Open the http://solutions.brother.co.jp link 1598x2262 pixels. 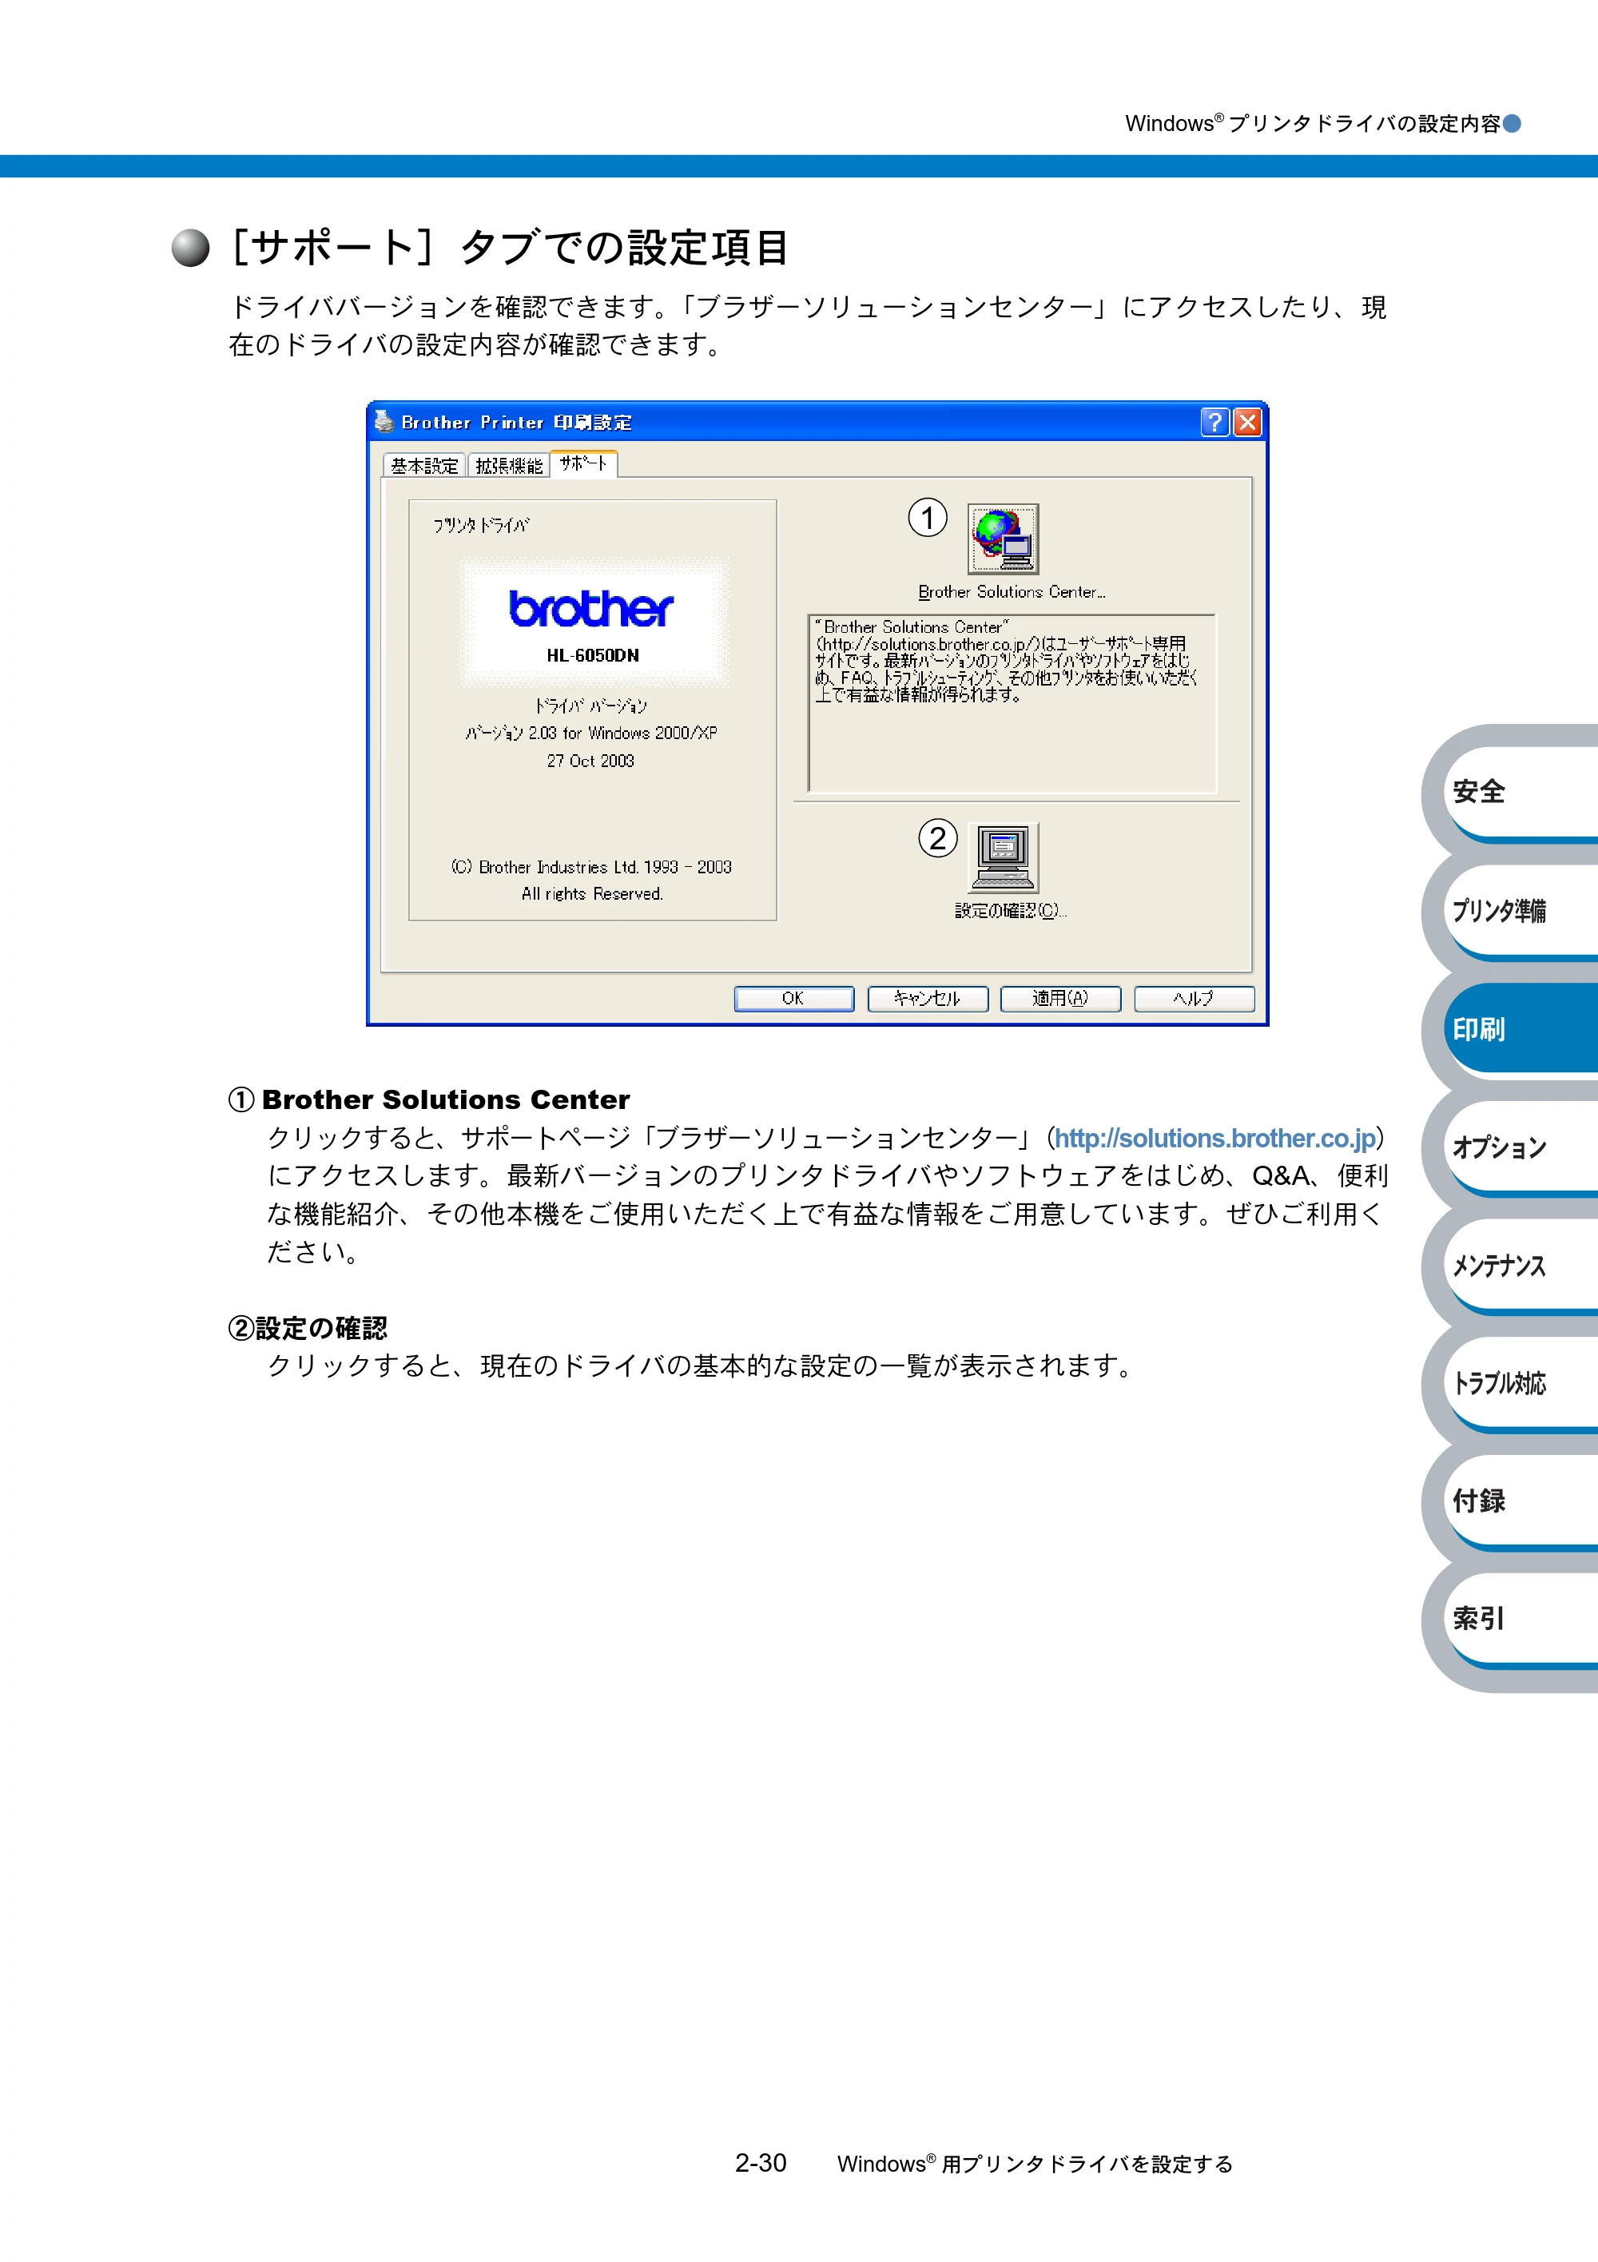[x=1214, y=1138]
